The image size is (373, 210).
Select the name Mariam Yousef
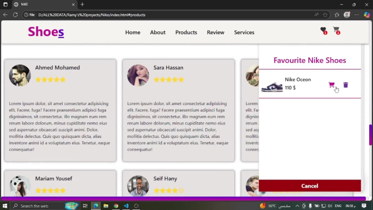(x=53, y=179)
